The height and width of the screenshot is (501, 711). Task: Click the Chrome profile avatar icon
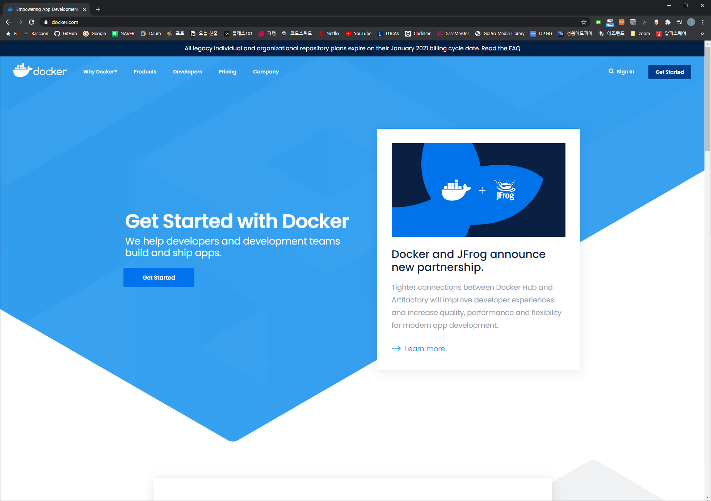tap(691, 22)
